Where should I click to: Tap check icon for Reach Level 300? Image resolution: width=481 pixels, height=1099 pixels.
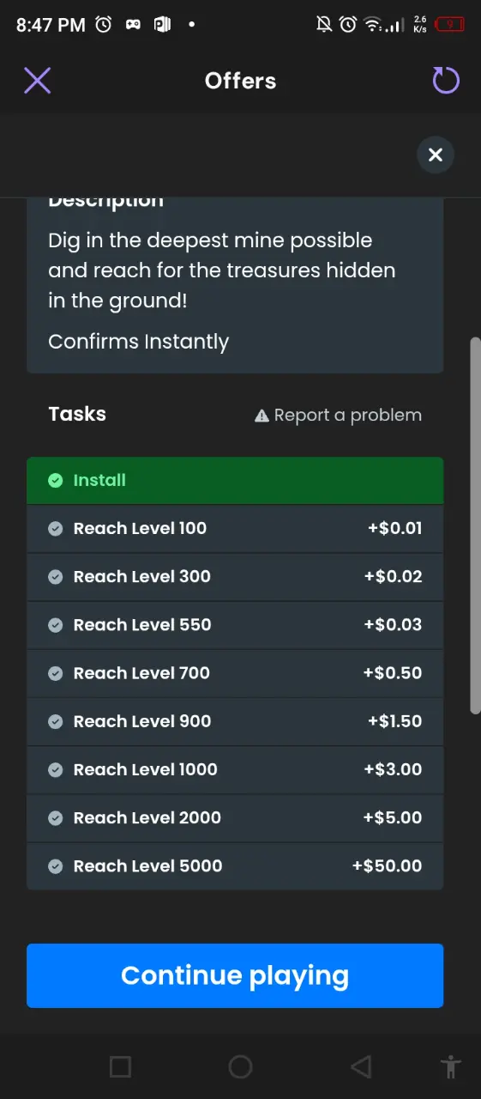[56, 577]
